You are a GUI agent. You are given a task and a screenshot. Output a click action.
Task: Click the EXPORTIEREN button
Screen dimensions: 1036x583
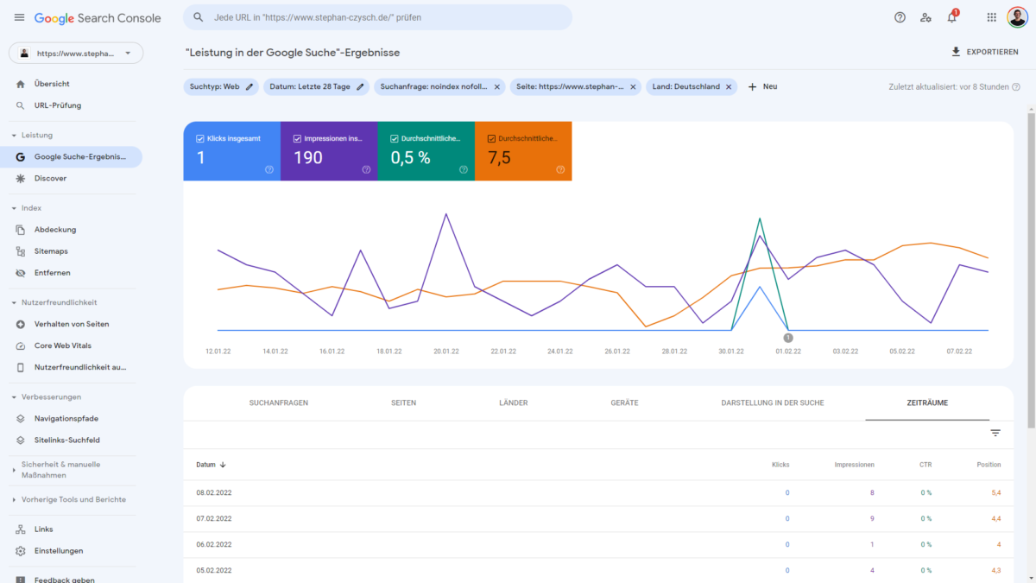pos(984,52)
